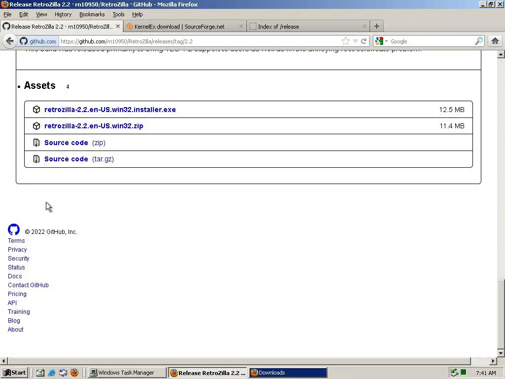
Task: Click the green CPU usage tray icon
Action: (x=464, y=372)
